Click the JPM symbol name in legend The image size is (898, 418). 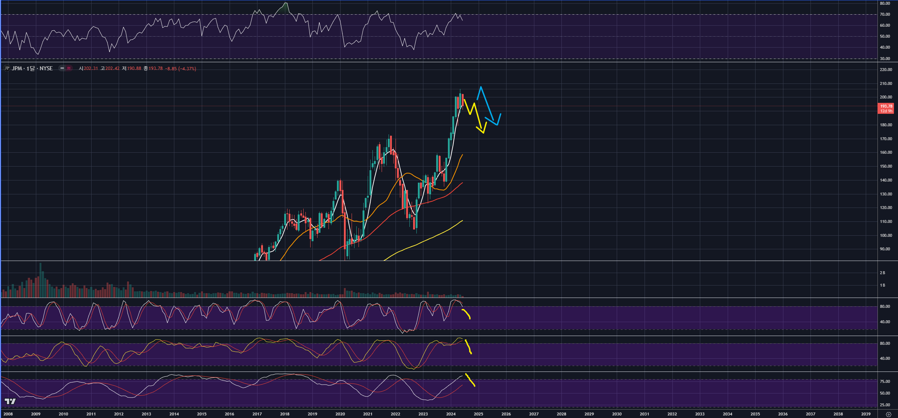17,68
